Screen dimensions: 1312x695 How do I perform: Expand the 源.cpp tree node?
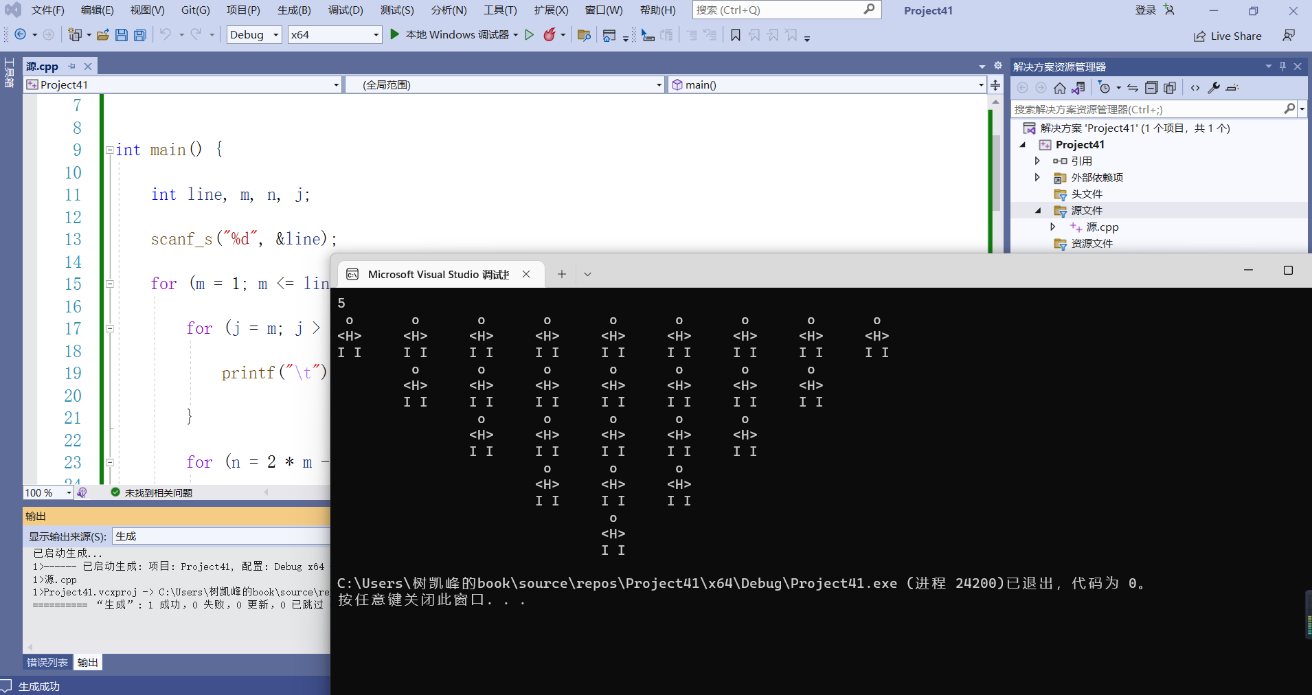[1052, 227]
